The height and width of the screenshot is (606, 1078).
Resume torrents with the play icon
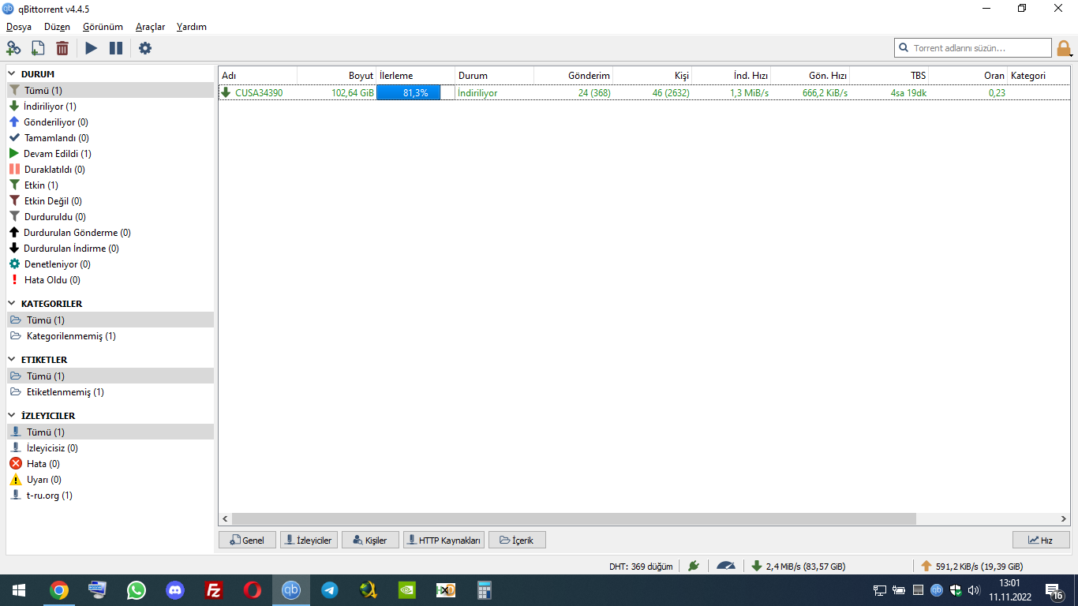[92, 48]
